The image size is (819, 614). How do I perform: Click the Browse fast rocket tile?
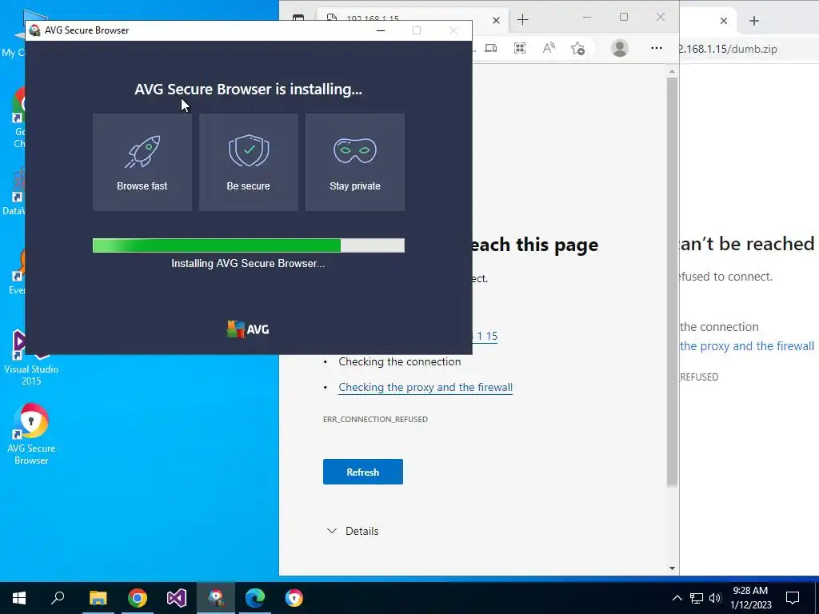click(142, 162)
